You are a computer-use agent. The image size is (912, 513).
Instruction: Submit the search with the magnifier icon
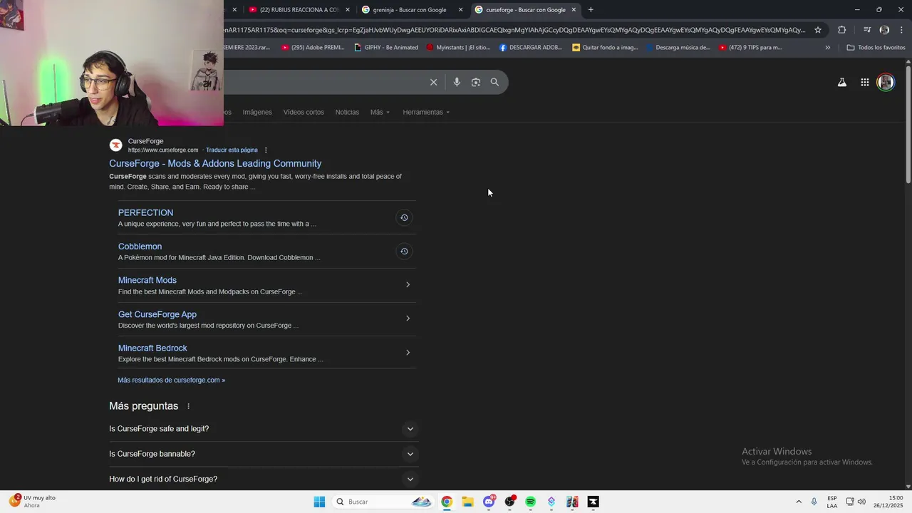coord(494,82)
